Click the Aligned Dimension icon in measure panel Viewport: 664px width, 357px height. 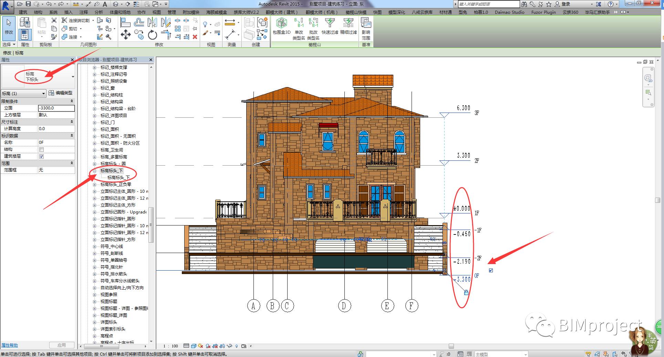coord(229,23)
